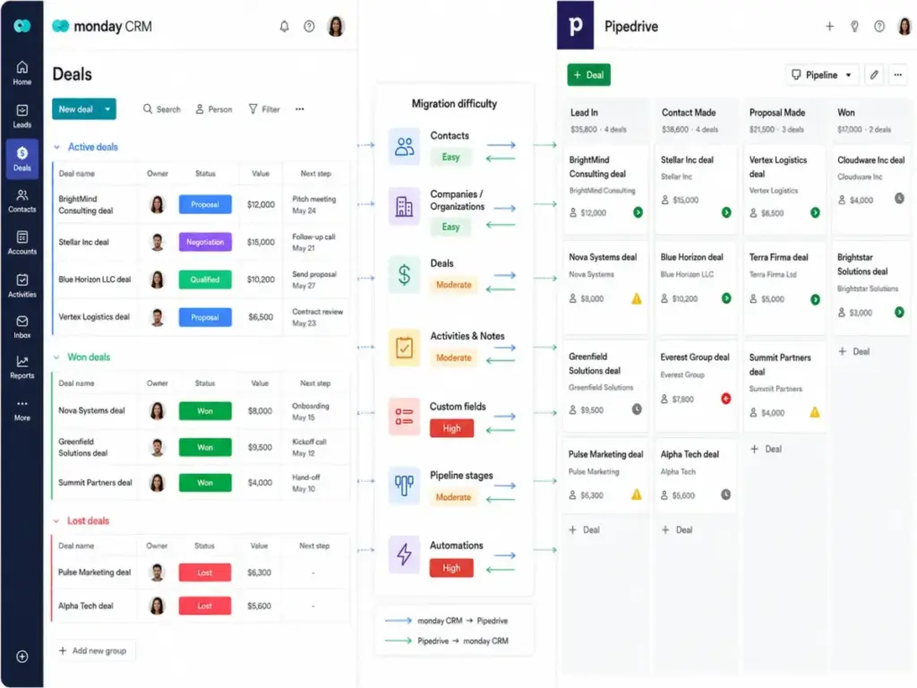The image size is (917, 688).
Task: Open the Nova Systems deal card in Pipedrive
Action: point(605,286)
